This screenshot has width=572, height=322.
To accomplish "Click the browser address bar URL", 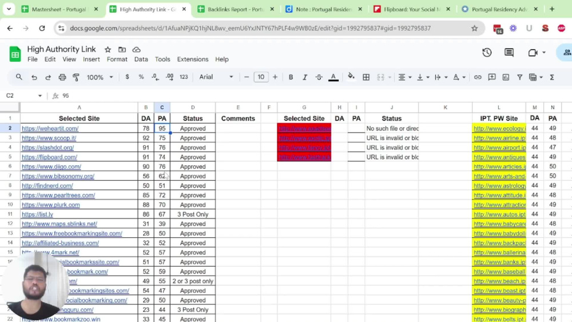I will [251, 28].
